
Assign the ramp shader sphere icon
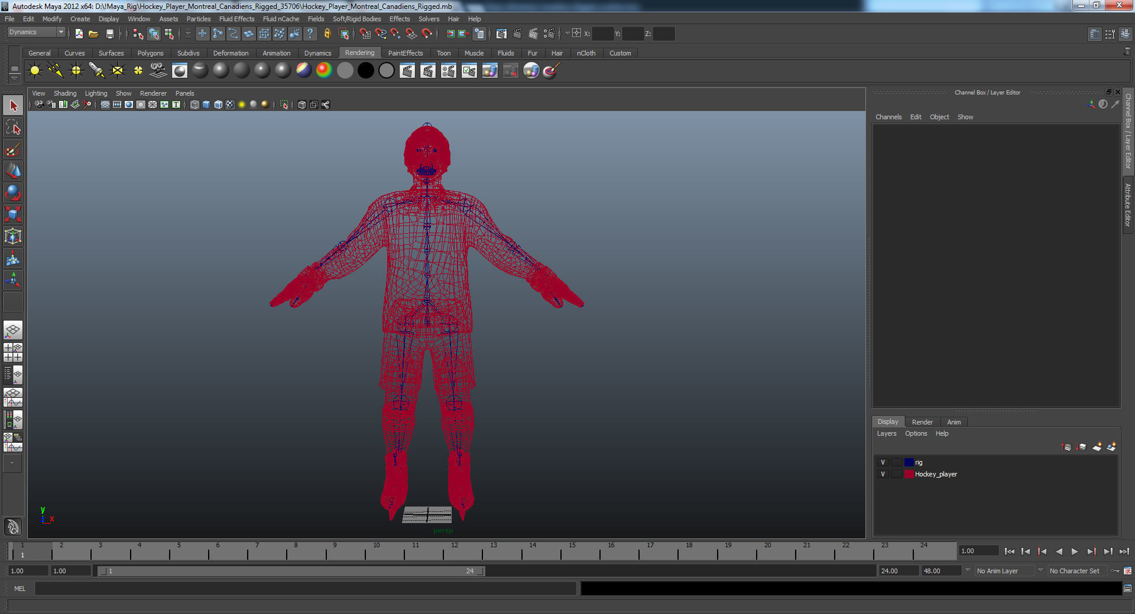coord(324,71)
